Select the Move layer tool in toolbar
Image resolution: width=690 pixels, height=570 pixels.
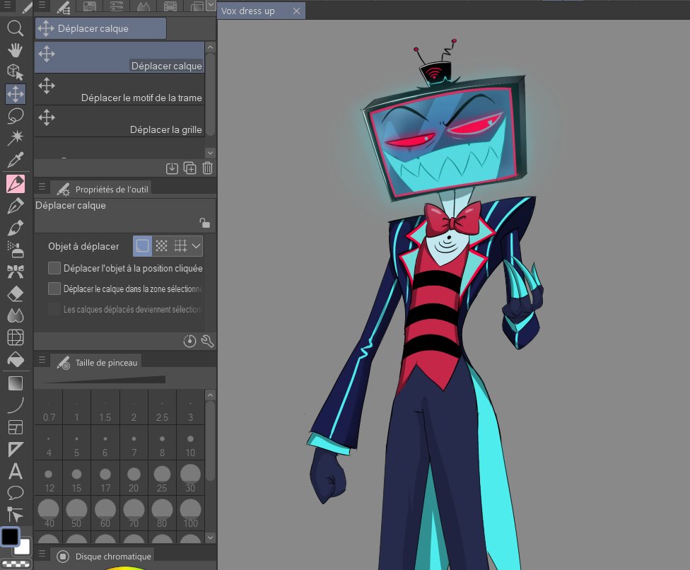pyautogui.click(x=16, y=94)
